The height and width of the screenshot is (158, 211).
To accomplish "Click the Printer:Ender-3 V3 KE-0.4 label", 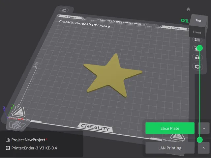I will [34, 148].
